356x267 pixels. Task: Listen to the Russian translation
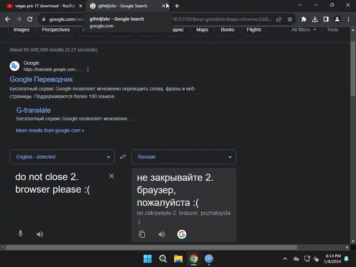162,234
